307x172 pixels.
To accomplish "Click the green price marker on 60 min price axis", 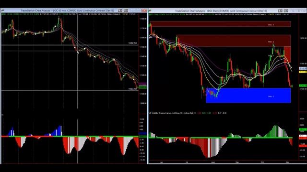I will click(142, 86).
